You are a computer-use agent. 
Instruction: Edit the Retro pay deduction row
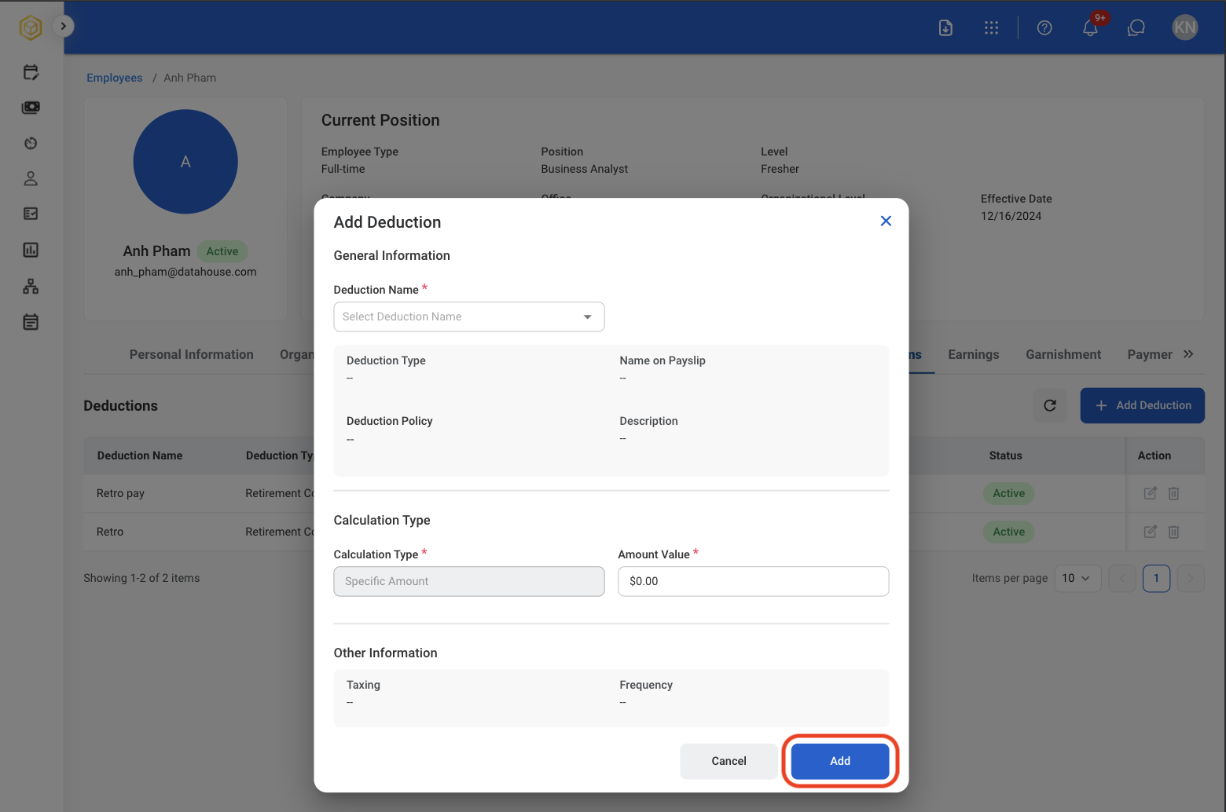point(1150,493)
